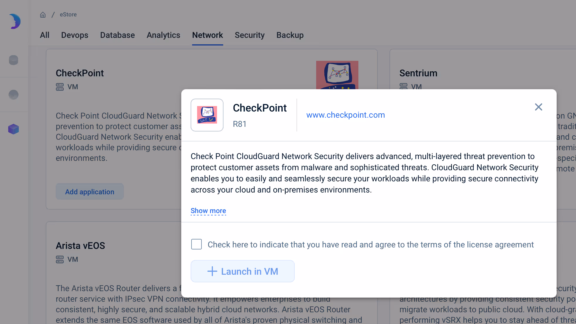The image size is (576, 324).
Task: Select the All applications tab
Action: [x=45, y=35]
